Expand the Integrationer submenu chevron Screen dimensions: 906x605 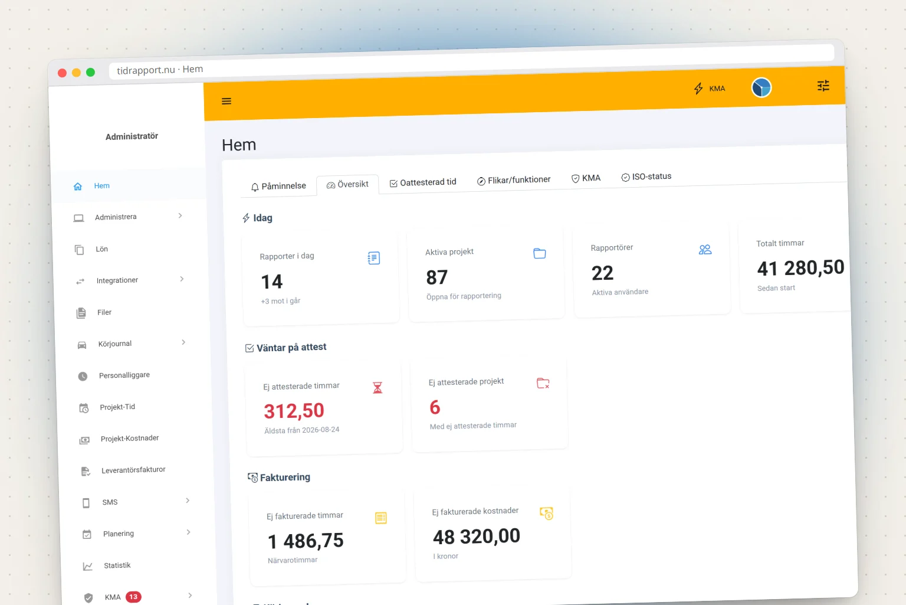(x=182, y=279)
